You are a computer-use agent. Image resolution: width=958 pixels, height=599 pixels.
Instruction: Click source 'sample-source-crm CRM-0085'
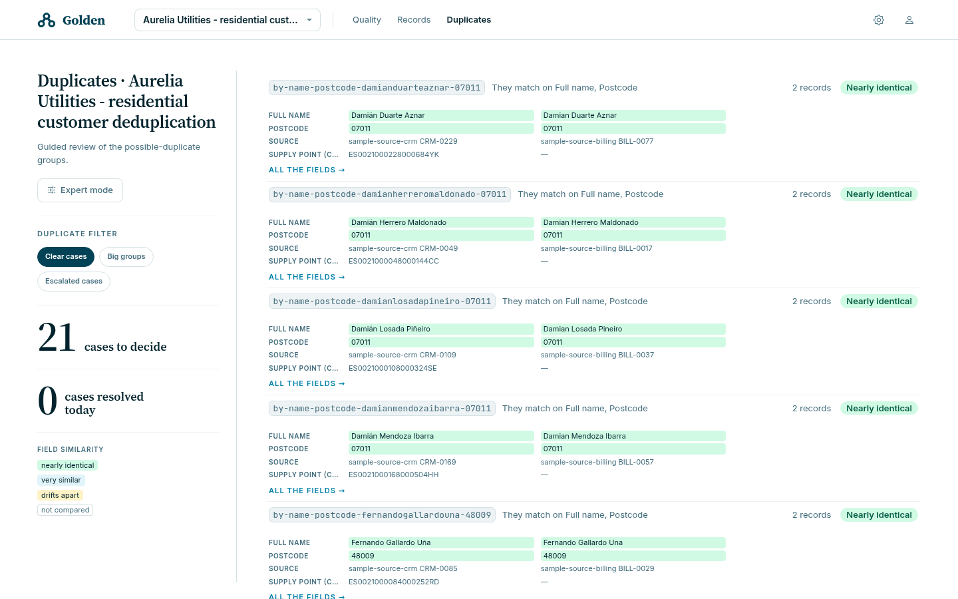403,569
